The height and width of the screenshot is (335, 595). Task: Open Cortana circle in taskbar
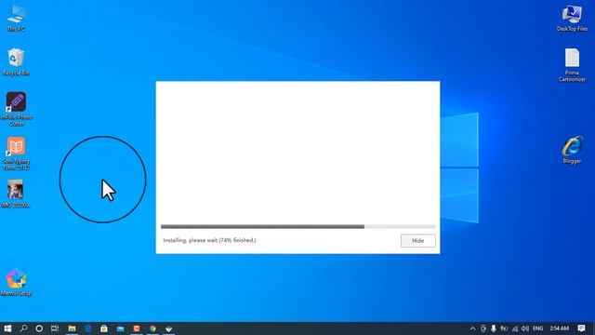pyautogui.click(x=39, y=328)
